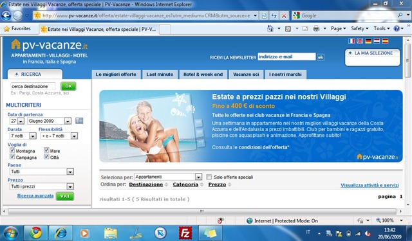Print page using the printer icon
This screenshot has height=241, width=412.
point(316,28)
